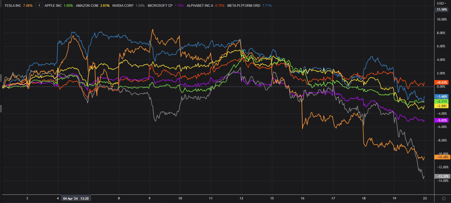
Task: Select MICROSOFT CP in the legend
Action: 160,6
